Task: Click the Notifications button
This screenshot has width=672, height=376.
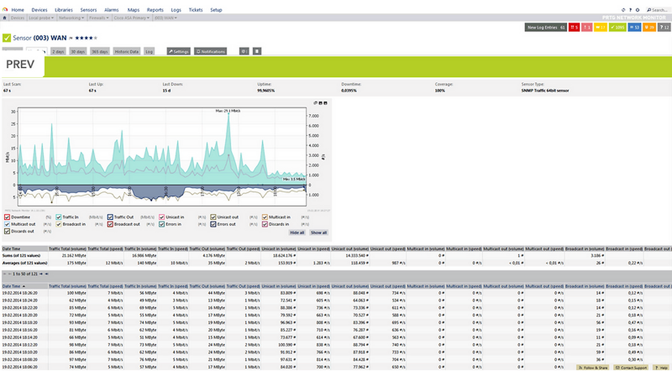Action: point(211,51)
